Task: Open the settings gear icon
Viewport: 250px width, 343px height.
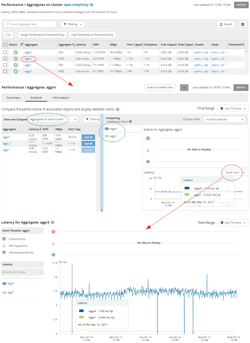Action: coord(243,24)
